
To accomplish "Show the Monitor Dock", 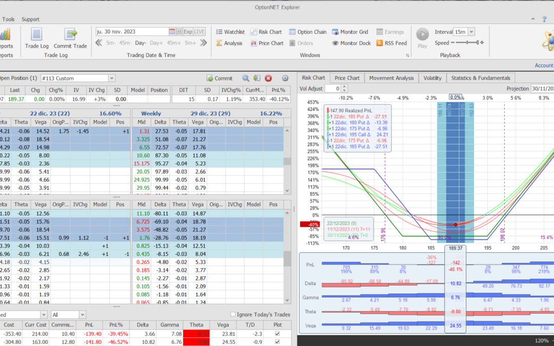I will [x=351, y=43].
